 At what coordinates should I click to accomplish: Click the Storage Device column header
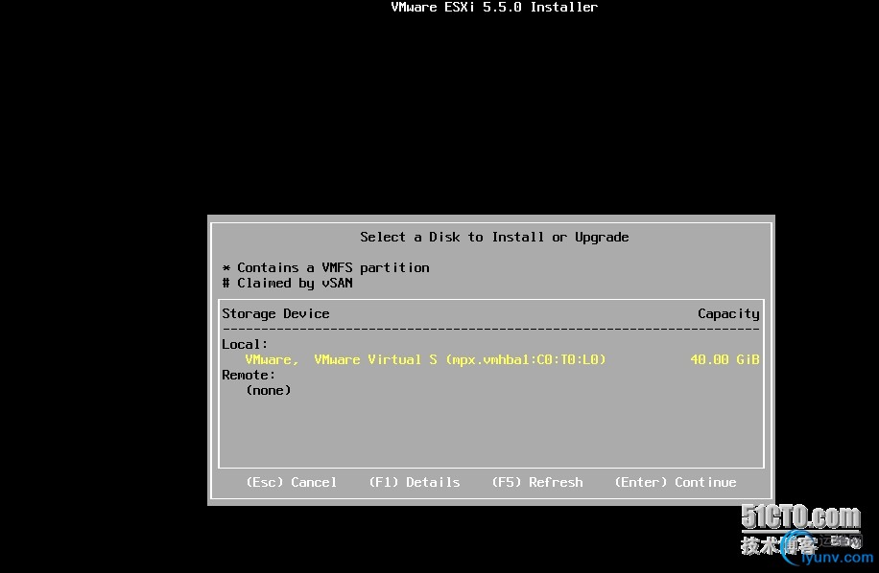[x=275, y=313]
